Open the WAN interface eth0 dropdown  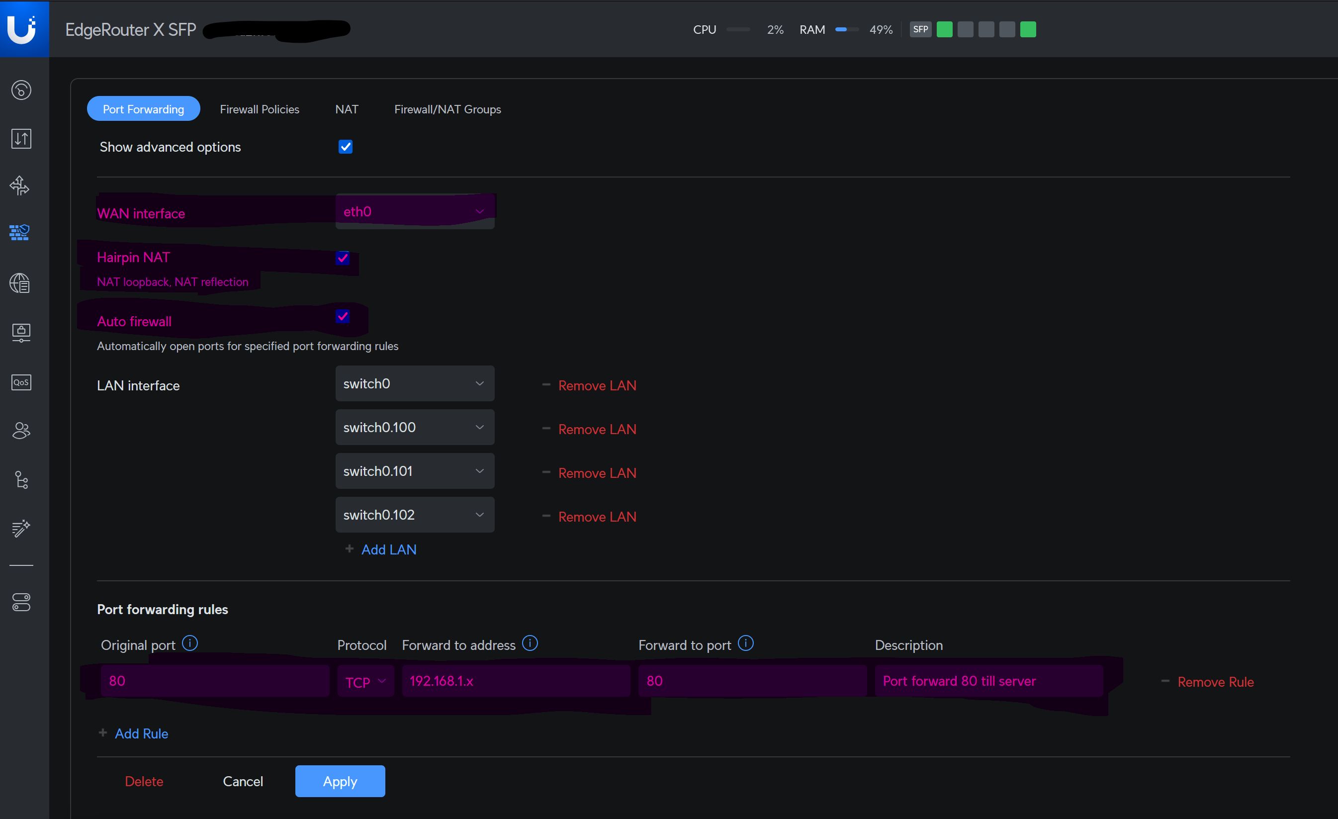[x=415, y=211]
